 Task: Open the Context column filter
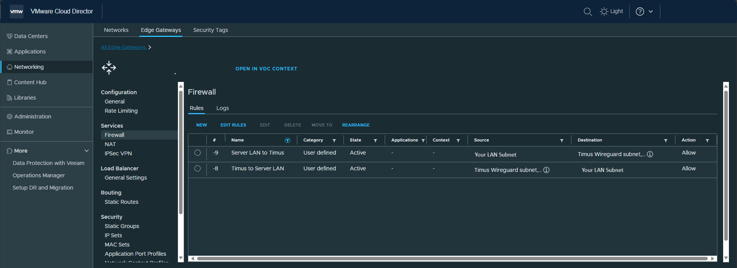click(x=458, y=140)
